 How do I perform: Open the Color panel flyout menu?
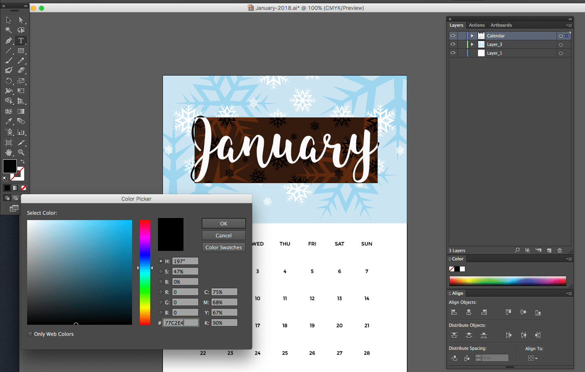(x=569, y=259)
